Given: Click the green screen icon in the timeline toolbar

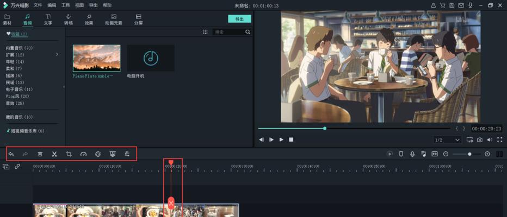Looking at the screenshot, I should click(113, 154).
